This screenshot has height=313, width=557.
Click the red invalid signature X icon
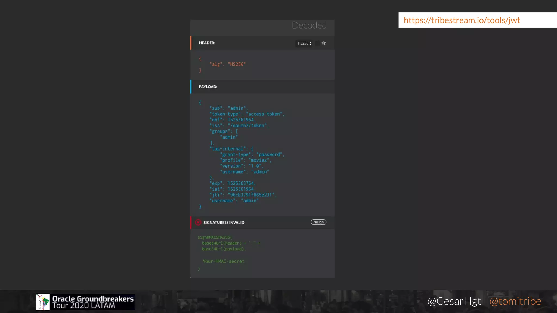click(x=198, y=222)
